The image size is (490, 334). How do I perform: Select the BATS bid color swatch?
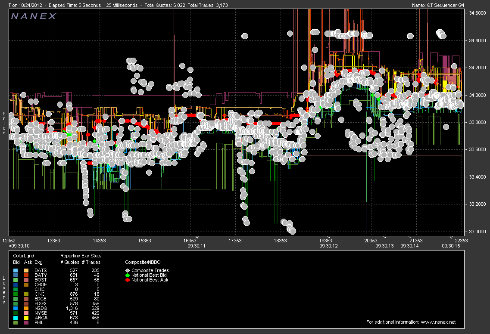point(16,271)
